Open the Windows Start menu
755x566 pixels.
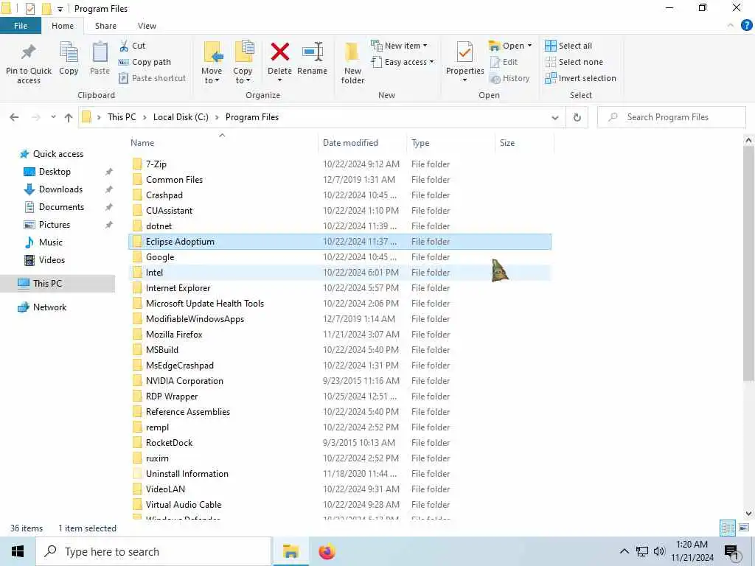[18, 551]
